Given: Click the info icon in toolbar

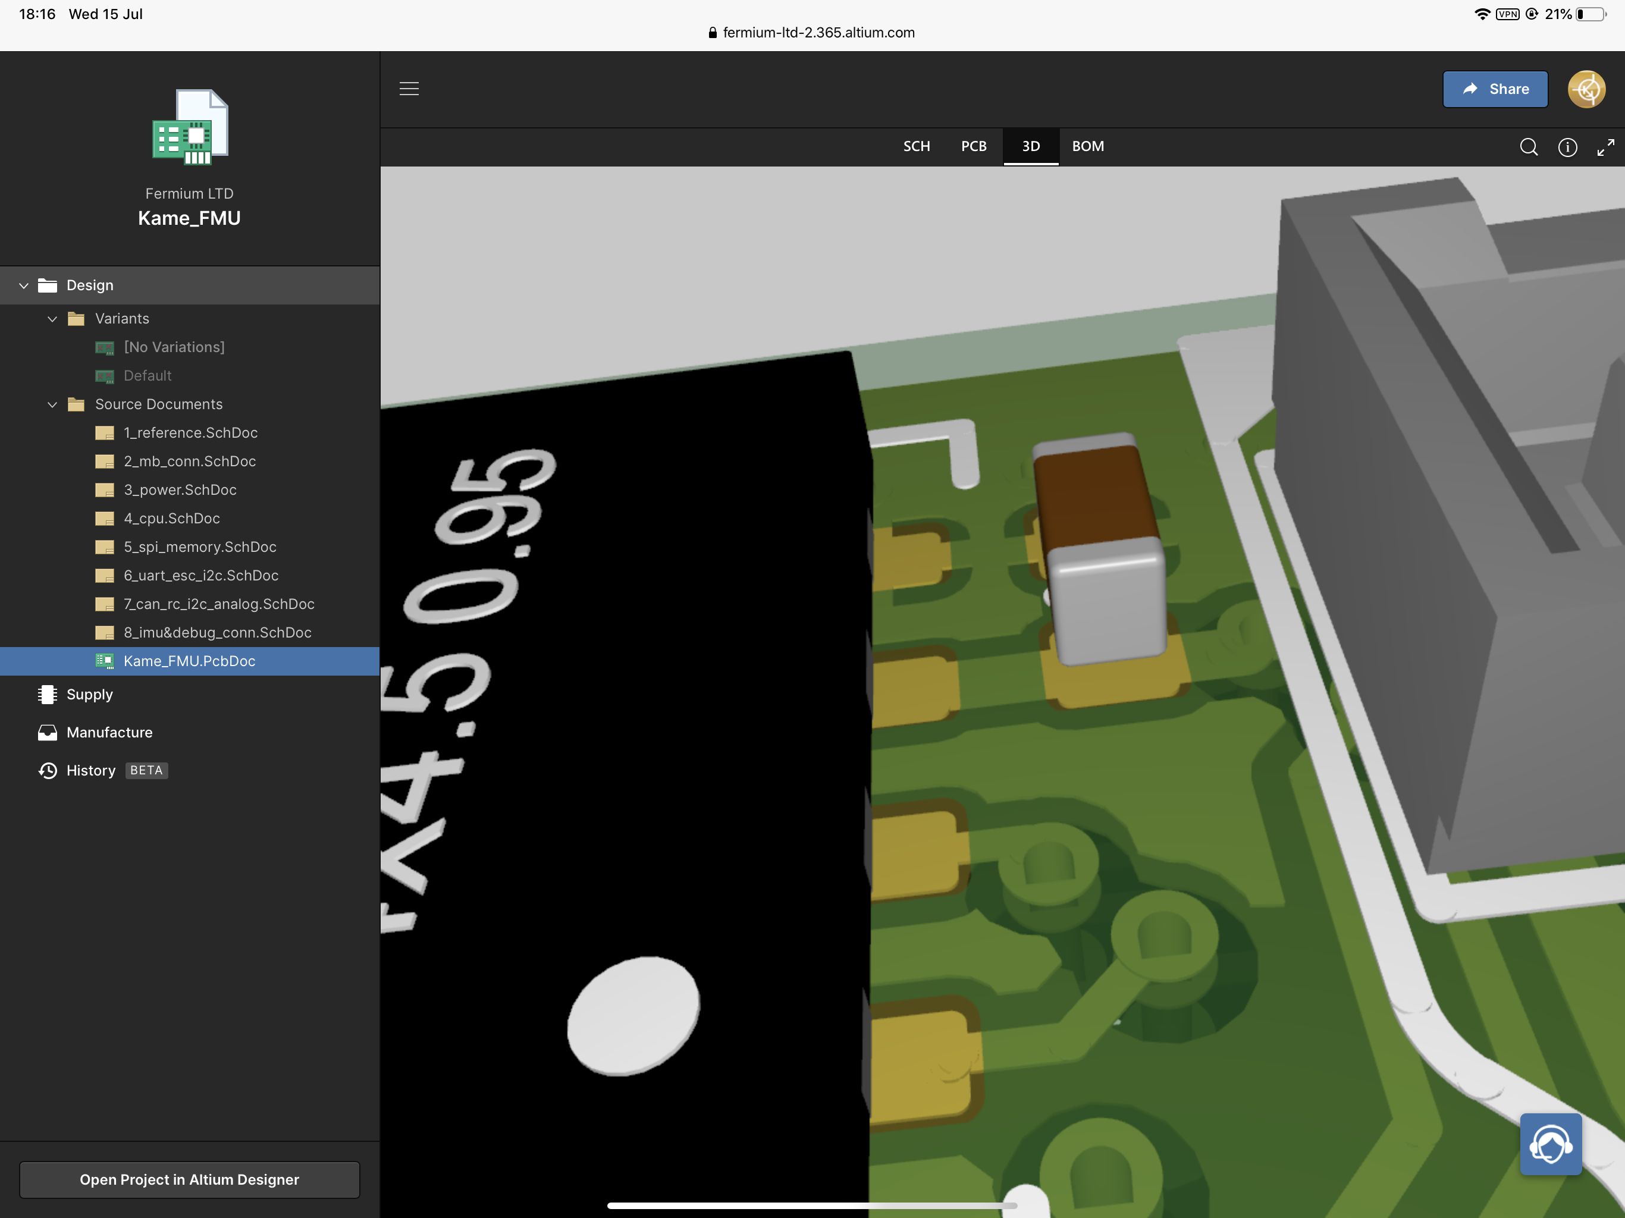Looking at the screenshot, I should coord(1567,146).
